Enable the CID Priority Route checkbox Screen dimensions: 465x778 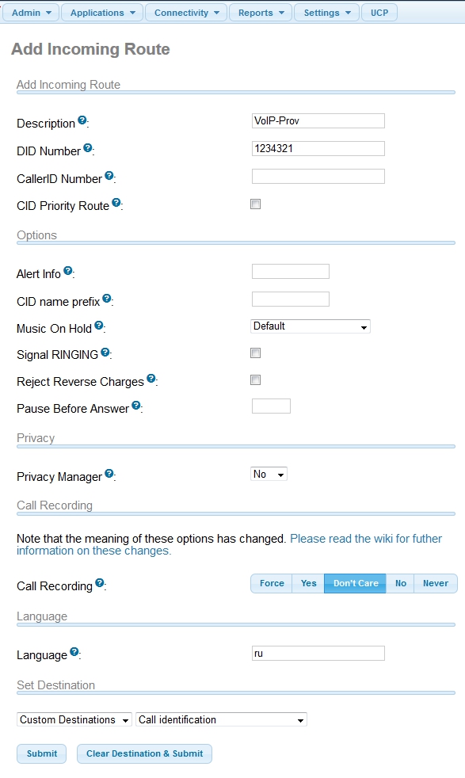click(x=256, y=204)
